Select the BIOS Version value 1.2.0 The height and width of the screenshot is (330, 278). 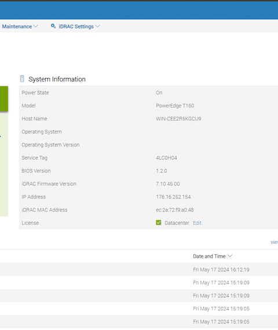(162, 171)
